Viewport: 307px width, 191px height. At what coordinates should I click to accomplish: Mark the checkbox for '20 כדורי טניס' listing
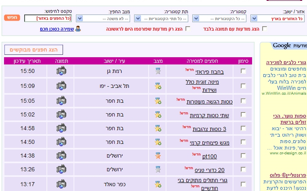pyautogui.click(x=243, y=170)
